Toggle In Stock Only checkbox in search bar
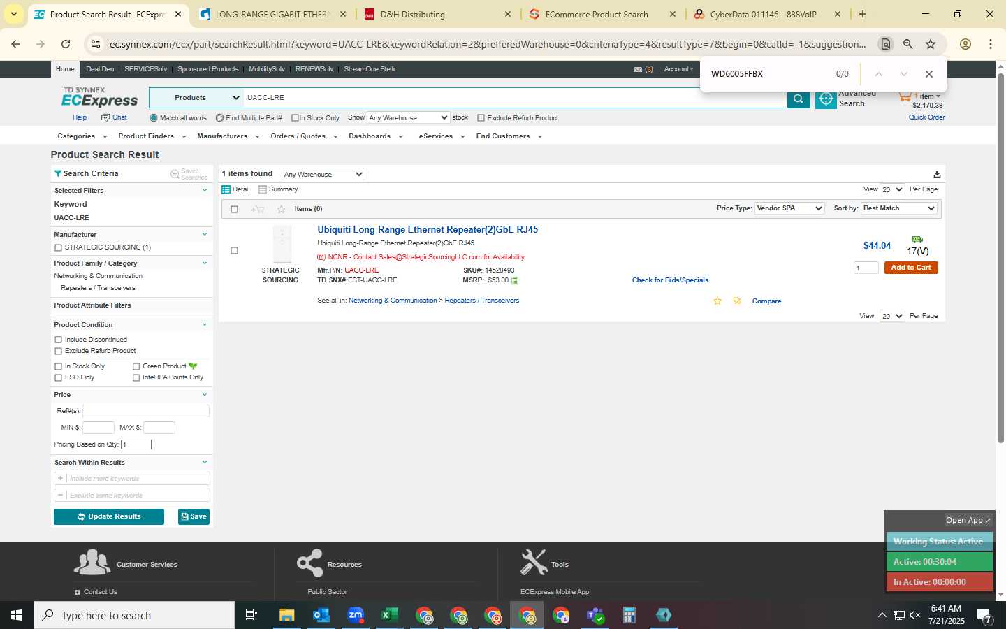This screenshot has height=629, width=1006. pyautogui.click(x=295, y=117)
